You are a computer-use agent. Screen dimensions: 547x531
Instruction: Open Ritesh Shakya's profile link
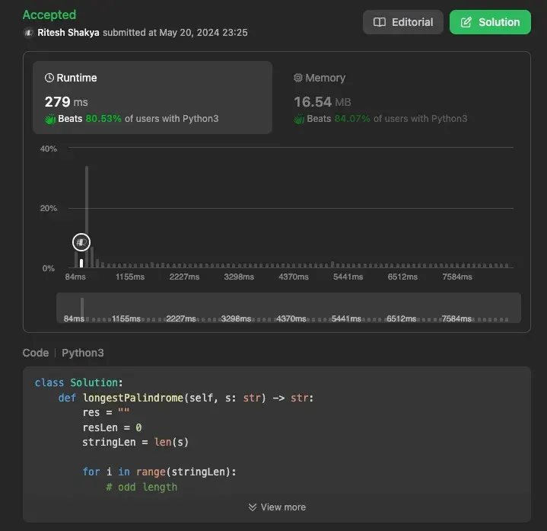point(68,33)
